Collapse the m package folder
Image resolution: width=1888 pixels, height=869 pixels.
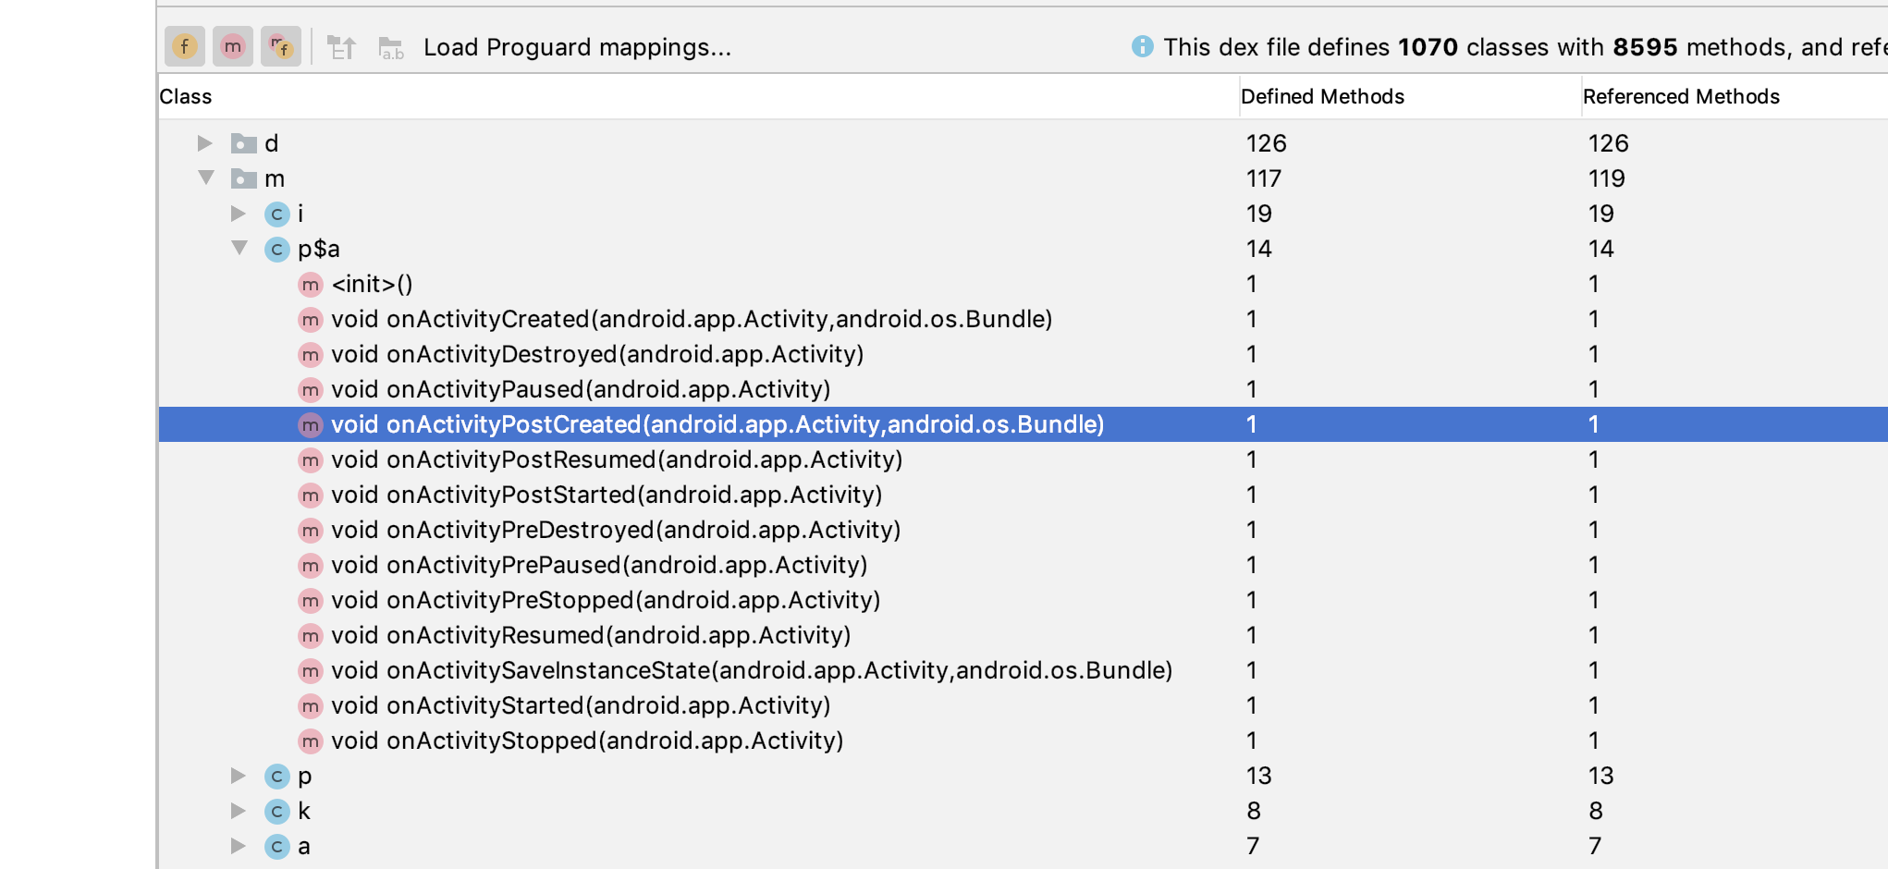point(206,177)
